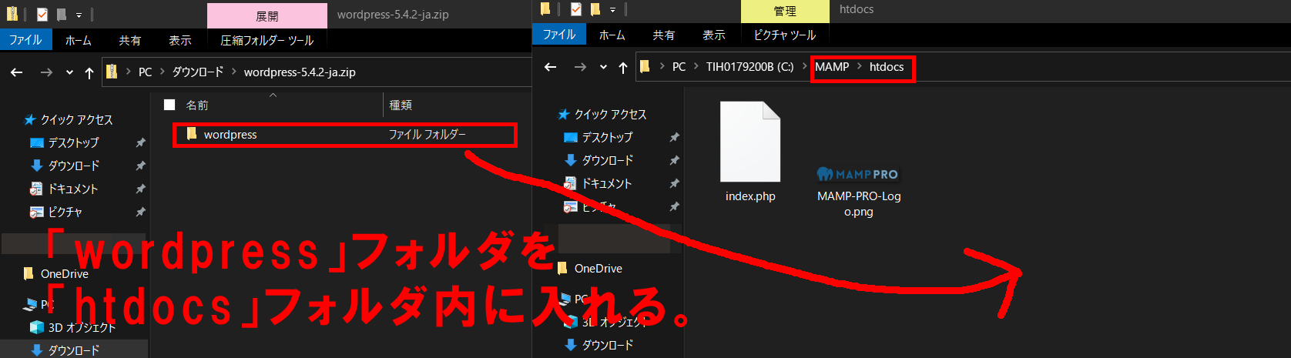Open recent locations dropdown in zip window
Image resolution: width=1291 pixels, height=358 pixels.
69,72
